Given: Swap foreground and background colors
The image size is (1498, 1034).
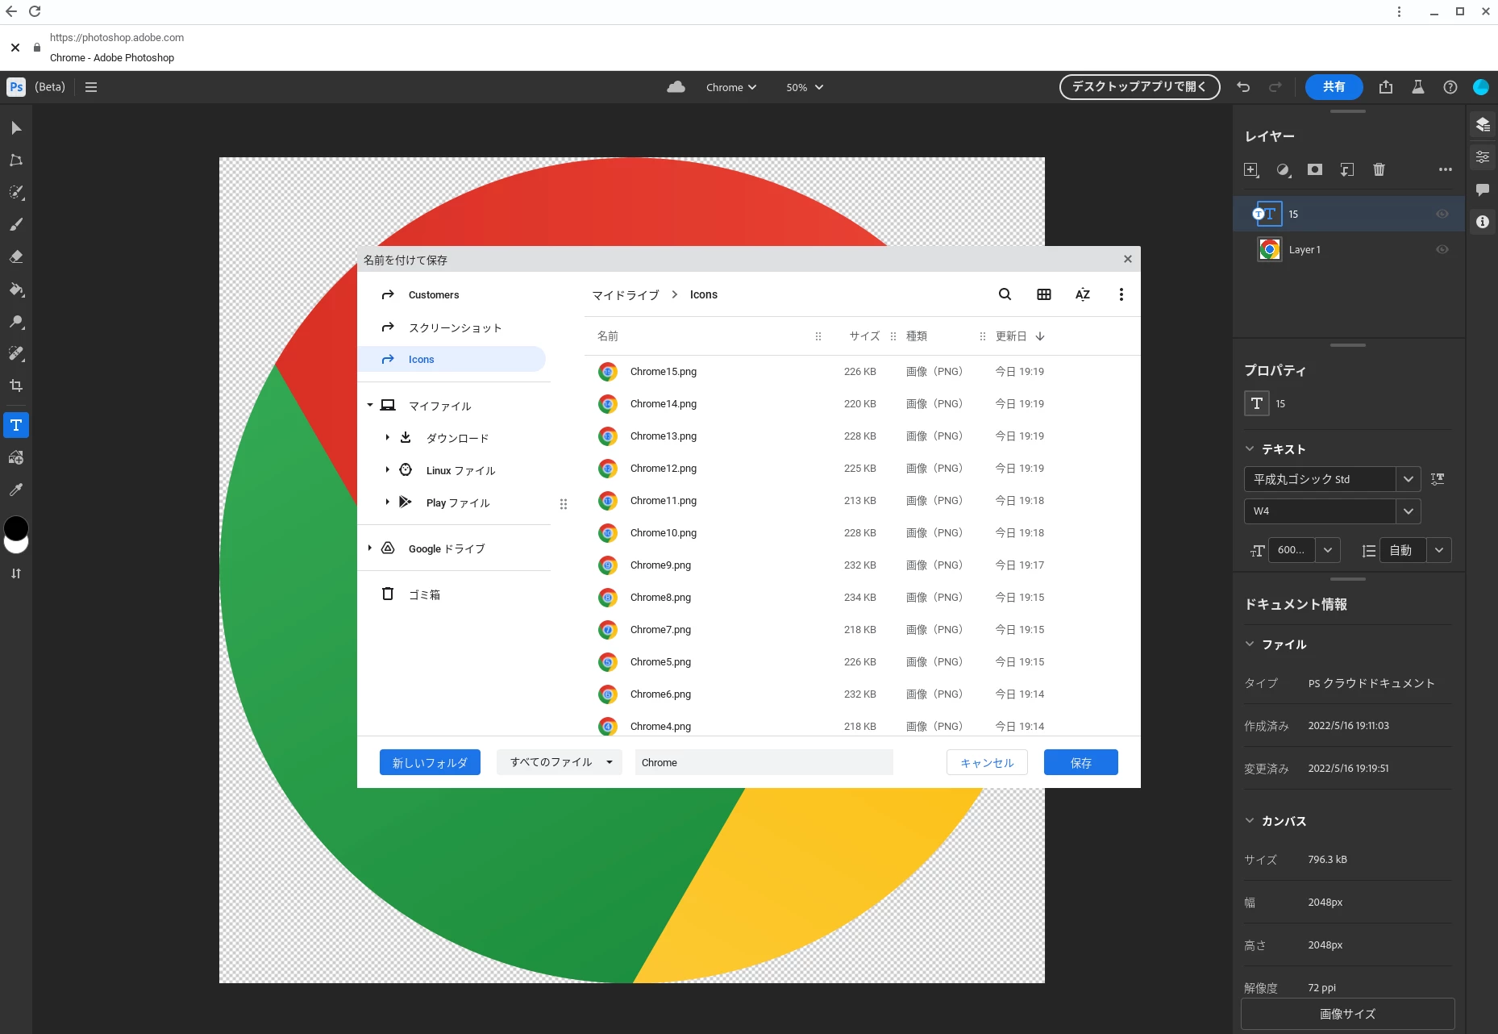Looking at the screenshot, I should click(16, 573).
